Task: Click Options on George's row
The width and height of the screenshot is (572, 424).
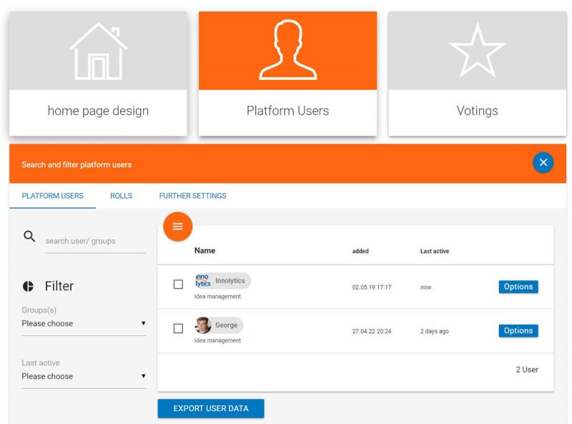Action: 518,330
